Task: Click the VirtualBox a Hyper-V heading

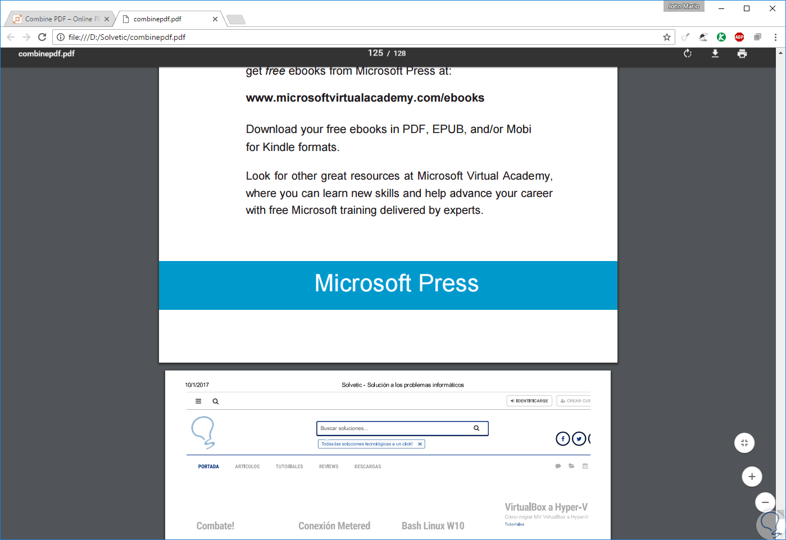Action: [x=546, y=507]
